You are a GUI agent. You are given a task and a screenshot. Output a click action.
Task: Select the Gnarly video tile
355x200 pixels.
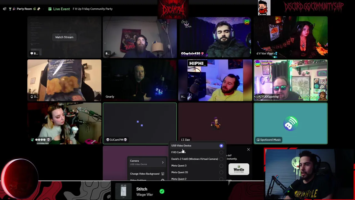point(140,80)
